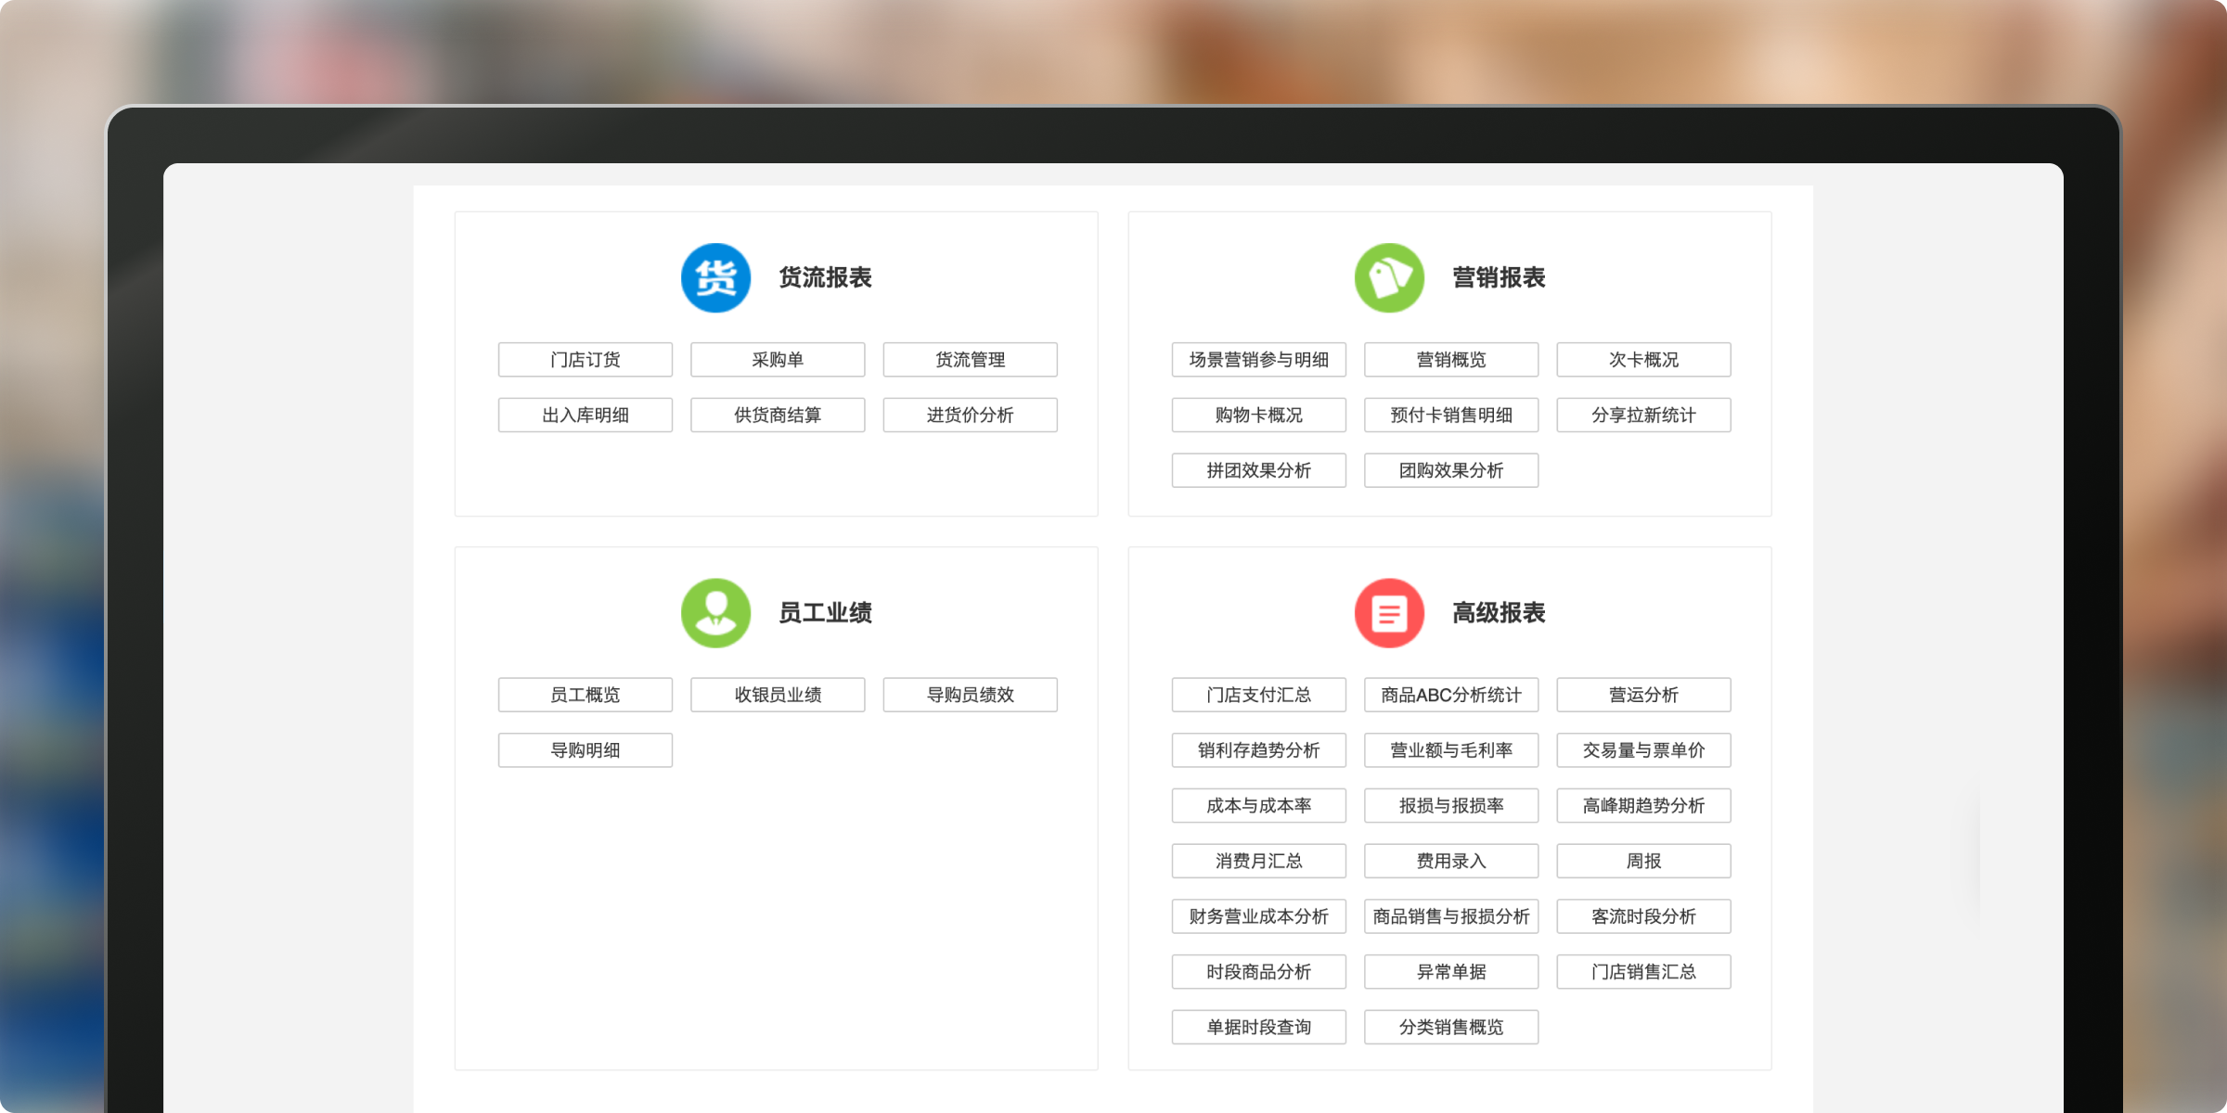Viewport: 2227px width, 1113px height.
Task: Open 场景营销参与明细 report
Action: click(x=1259, y=360)
